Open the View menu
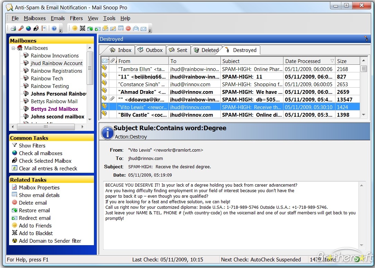 (x=93, y=18)
